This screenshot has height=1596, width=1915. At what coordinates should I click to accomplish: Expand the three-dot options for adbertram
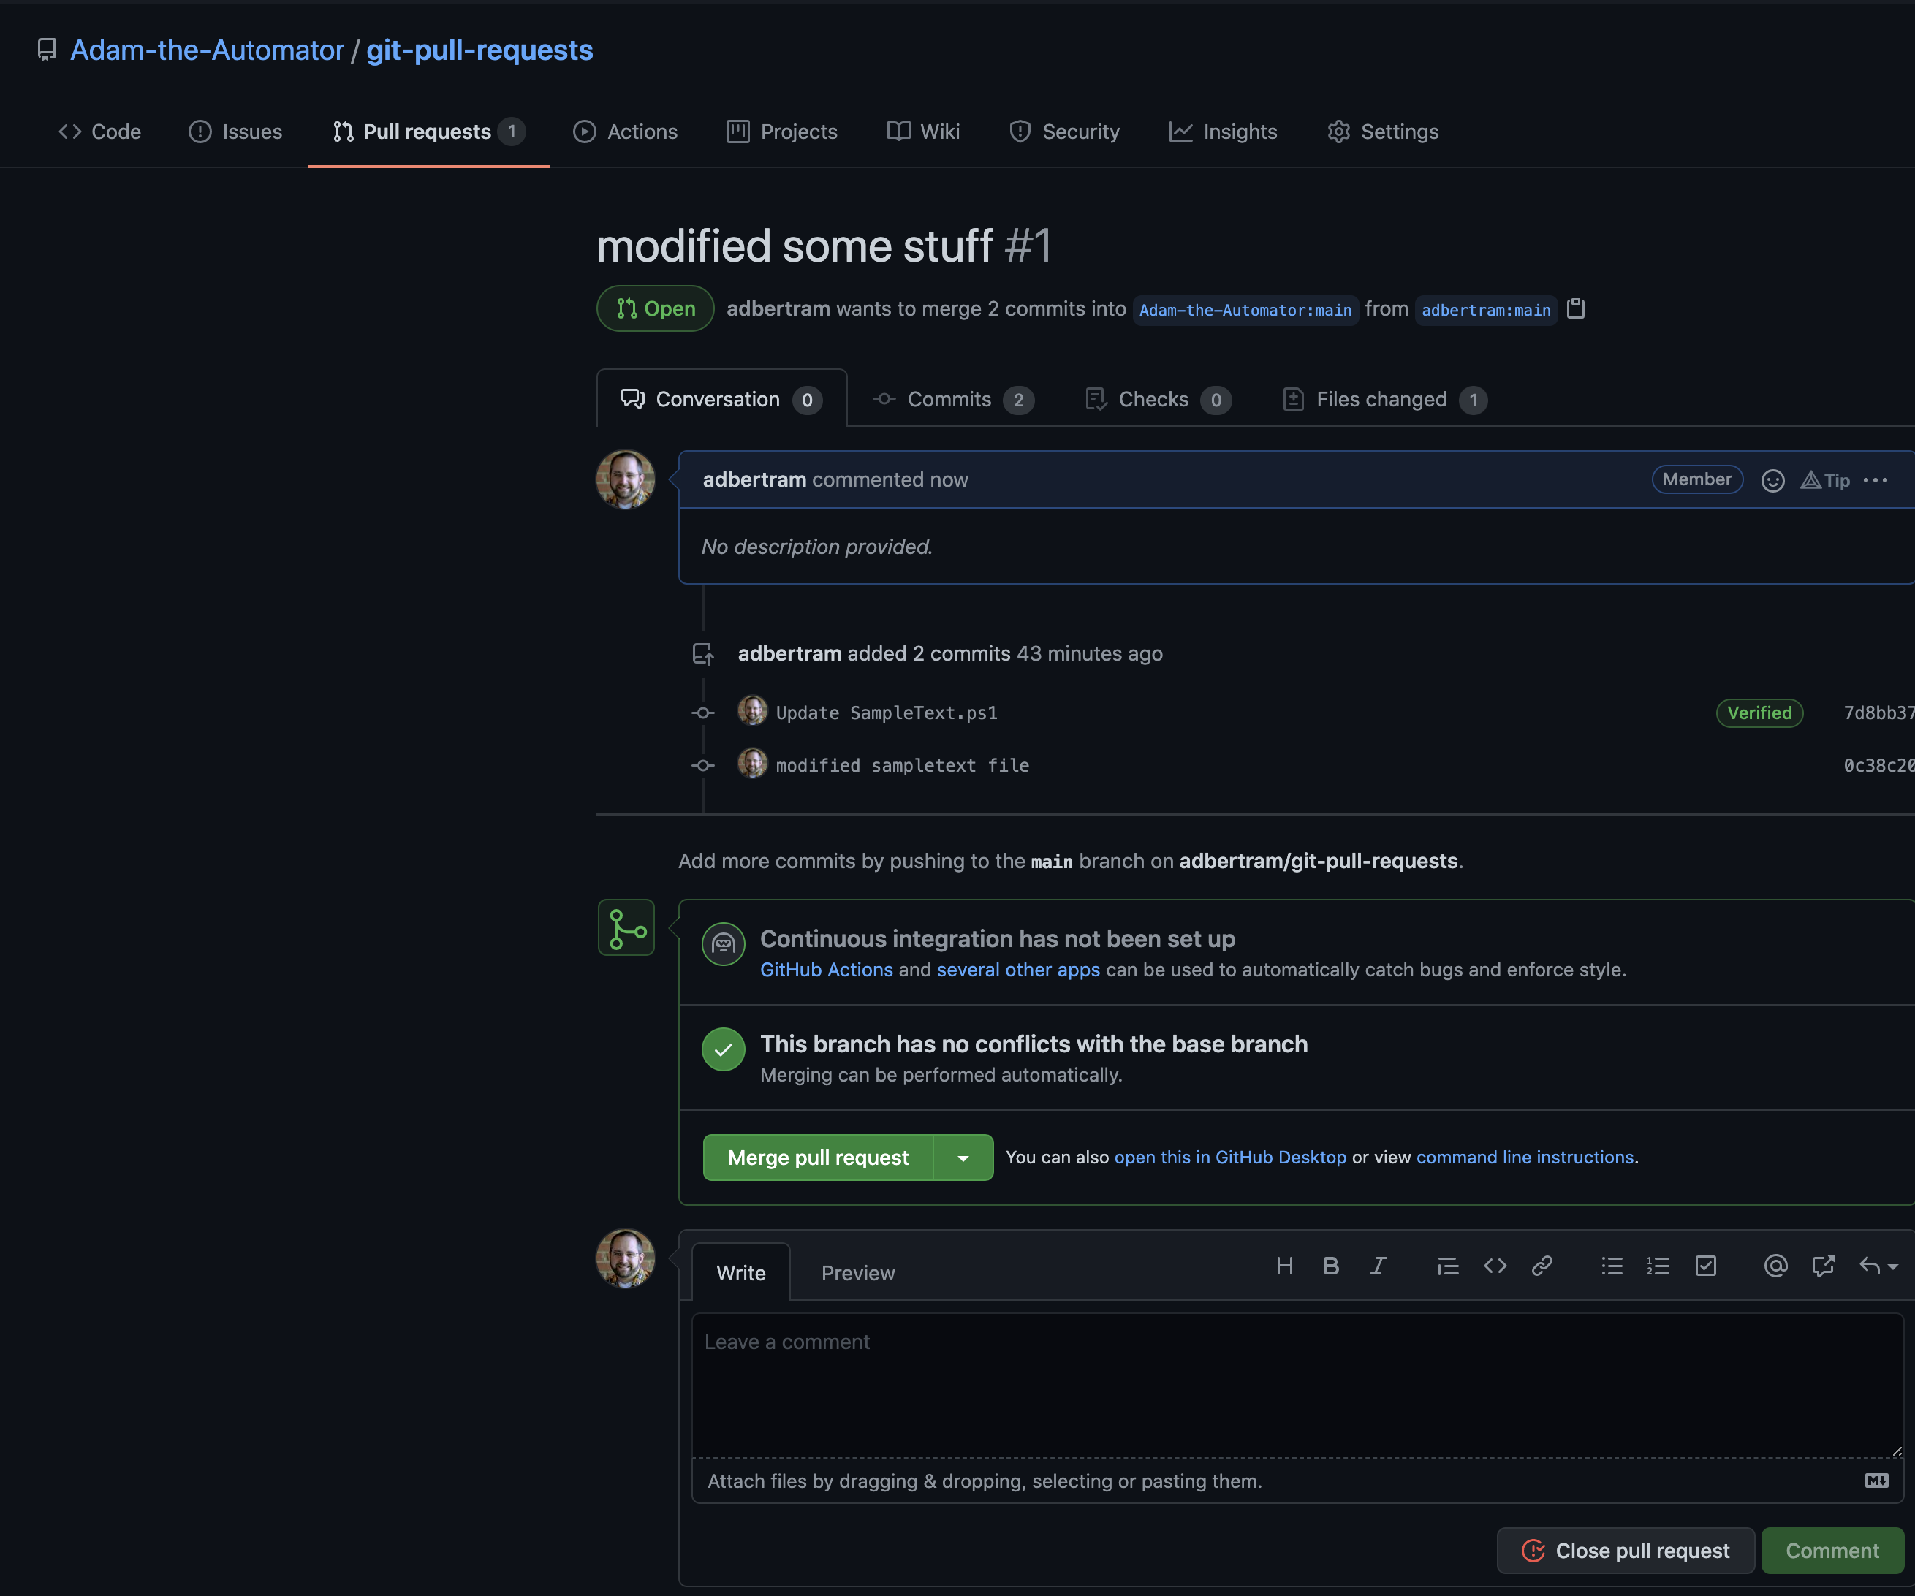pos(1878,479)
